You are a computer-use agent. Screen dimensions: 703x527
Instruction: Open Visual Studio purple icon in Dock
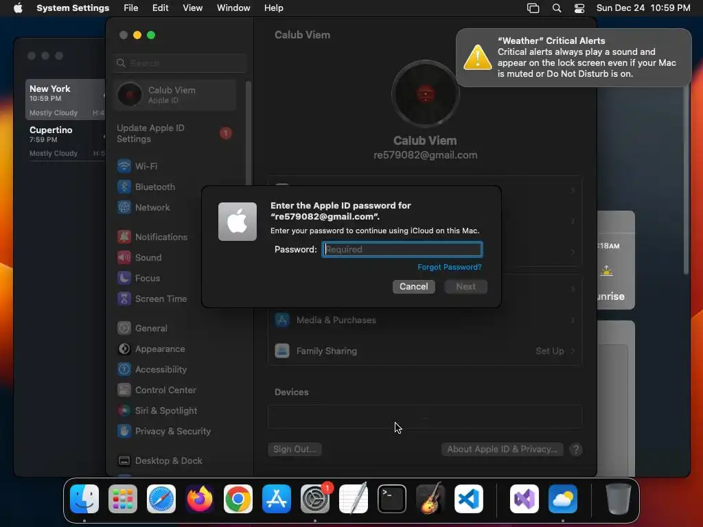click(x=524, y=499)
